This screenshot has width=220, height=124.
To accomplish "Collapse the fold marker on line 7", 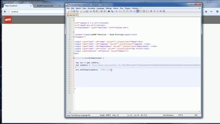I will click(x=74, y=32).
